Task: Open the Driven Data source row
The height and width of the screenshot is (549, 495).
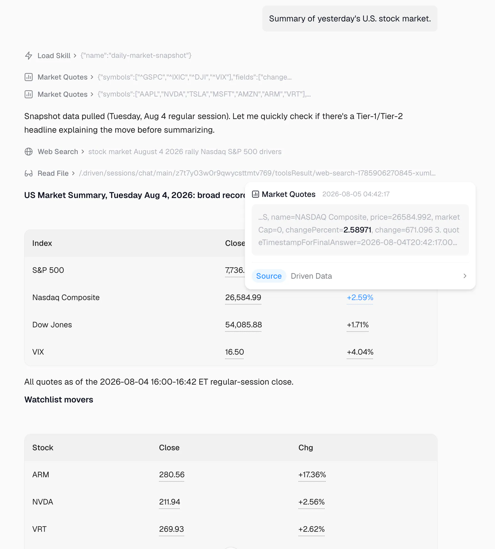Action: pyautogui.click(x=360, y=276)
